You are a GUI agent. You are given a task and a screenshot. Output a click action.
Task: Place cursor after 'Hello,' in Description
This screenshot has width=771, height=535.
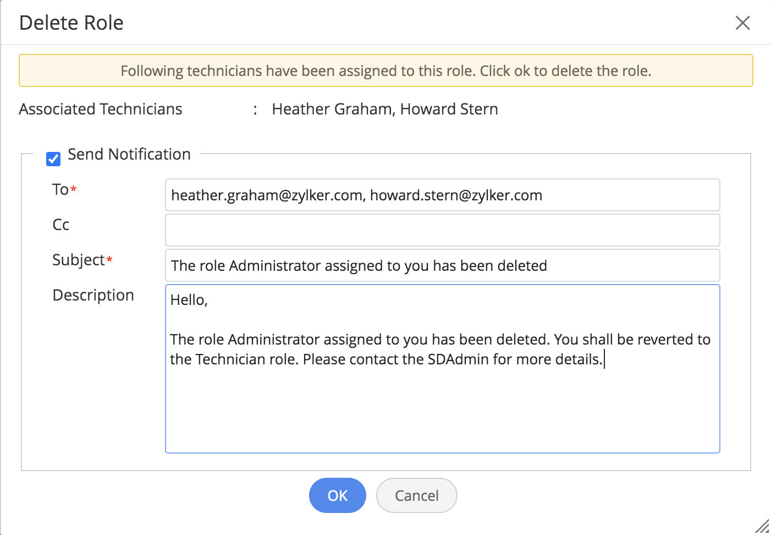coord(208,300)
